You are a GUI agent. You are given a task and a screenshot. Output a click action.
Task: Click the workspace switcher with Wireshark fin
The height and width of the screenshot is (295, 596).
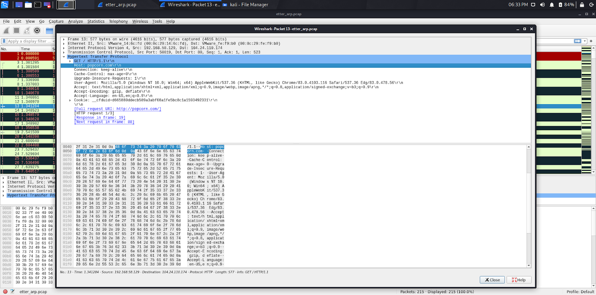(66, 5)
